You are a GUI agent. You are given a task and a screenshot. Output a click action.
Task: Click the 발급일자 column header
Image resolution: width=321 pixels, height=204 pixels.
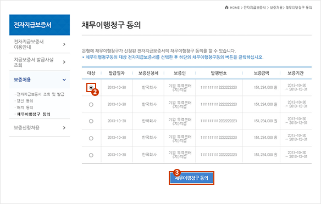117,73
